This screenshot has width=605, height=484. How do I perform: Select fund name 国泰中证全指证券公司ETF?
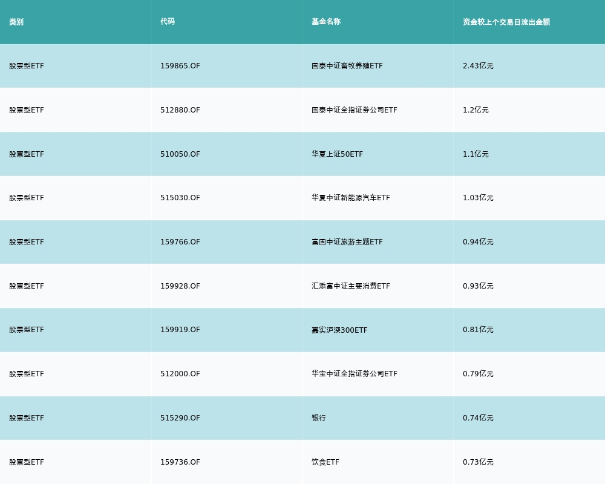click(354, 110)
